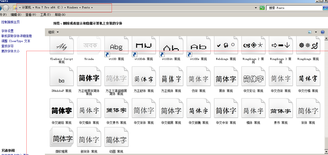Click the 调整 ClearType 文本 link
Image resolution: width=328 pixels, height=155 pixels.
pos(16,41)
